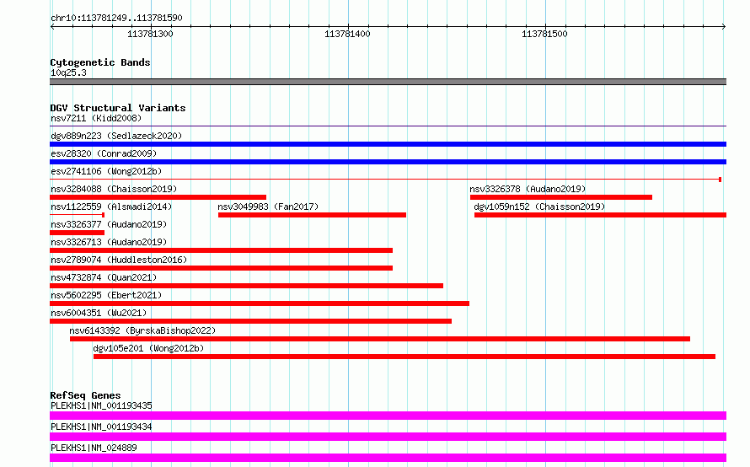Image resolution: width=750 pixels, height=467 pixels.
Task: Open transcript PLEKHS1|NM_024889
Action: pyautogui.click(x=94, y=448)
